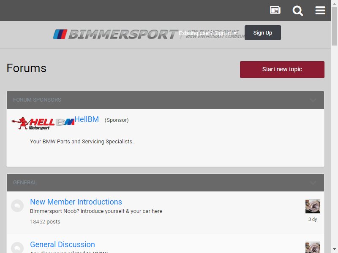338x253 pixels.
Task: Click the Forums page heading
Action: click(26, 68)
